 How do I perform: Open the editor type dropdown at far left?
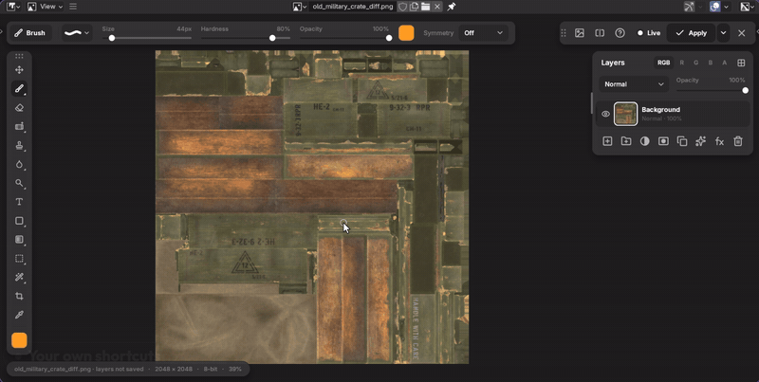tap(13, 7)
